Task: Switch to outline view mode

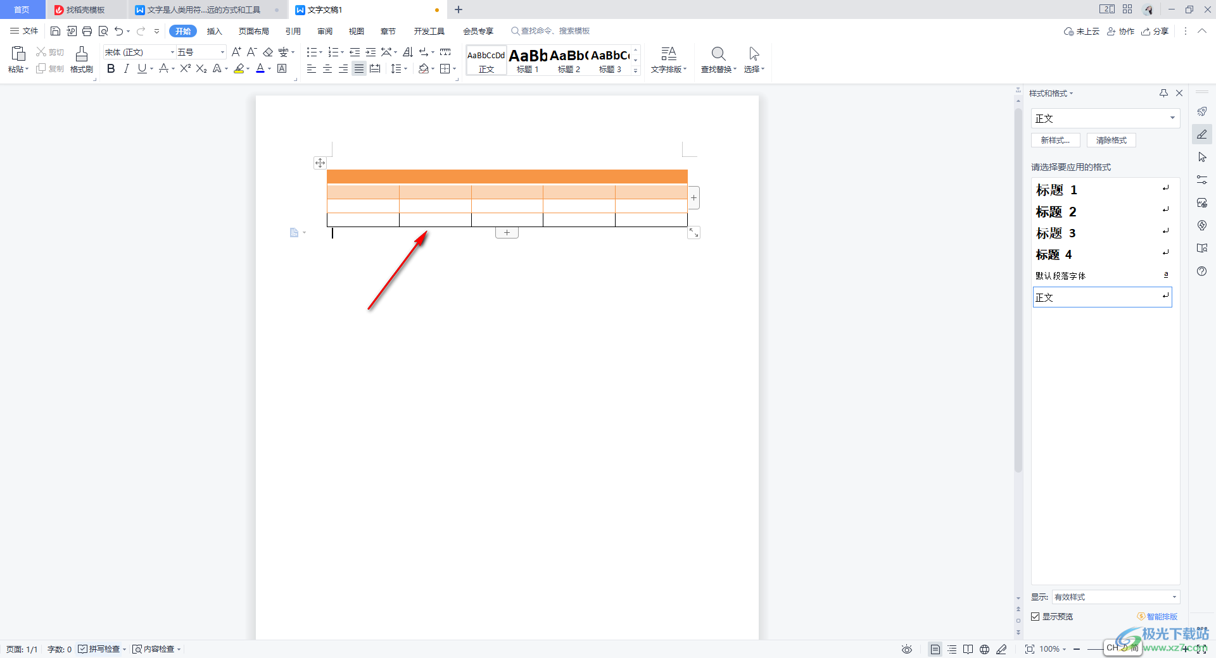Action: pyautogui.click(x=952, y=649)
